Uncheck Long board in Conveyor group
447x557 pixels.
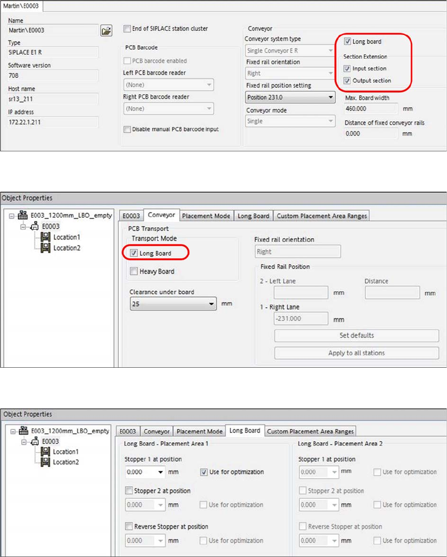pos(348,41)
